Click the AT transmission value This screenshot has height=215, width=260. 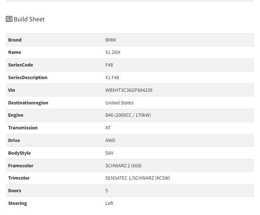108,128
